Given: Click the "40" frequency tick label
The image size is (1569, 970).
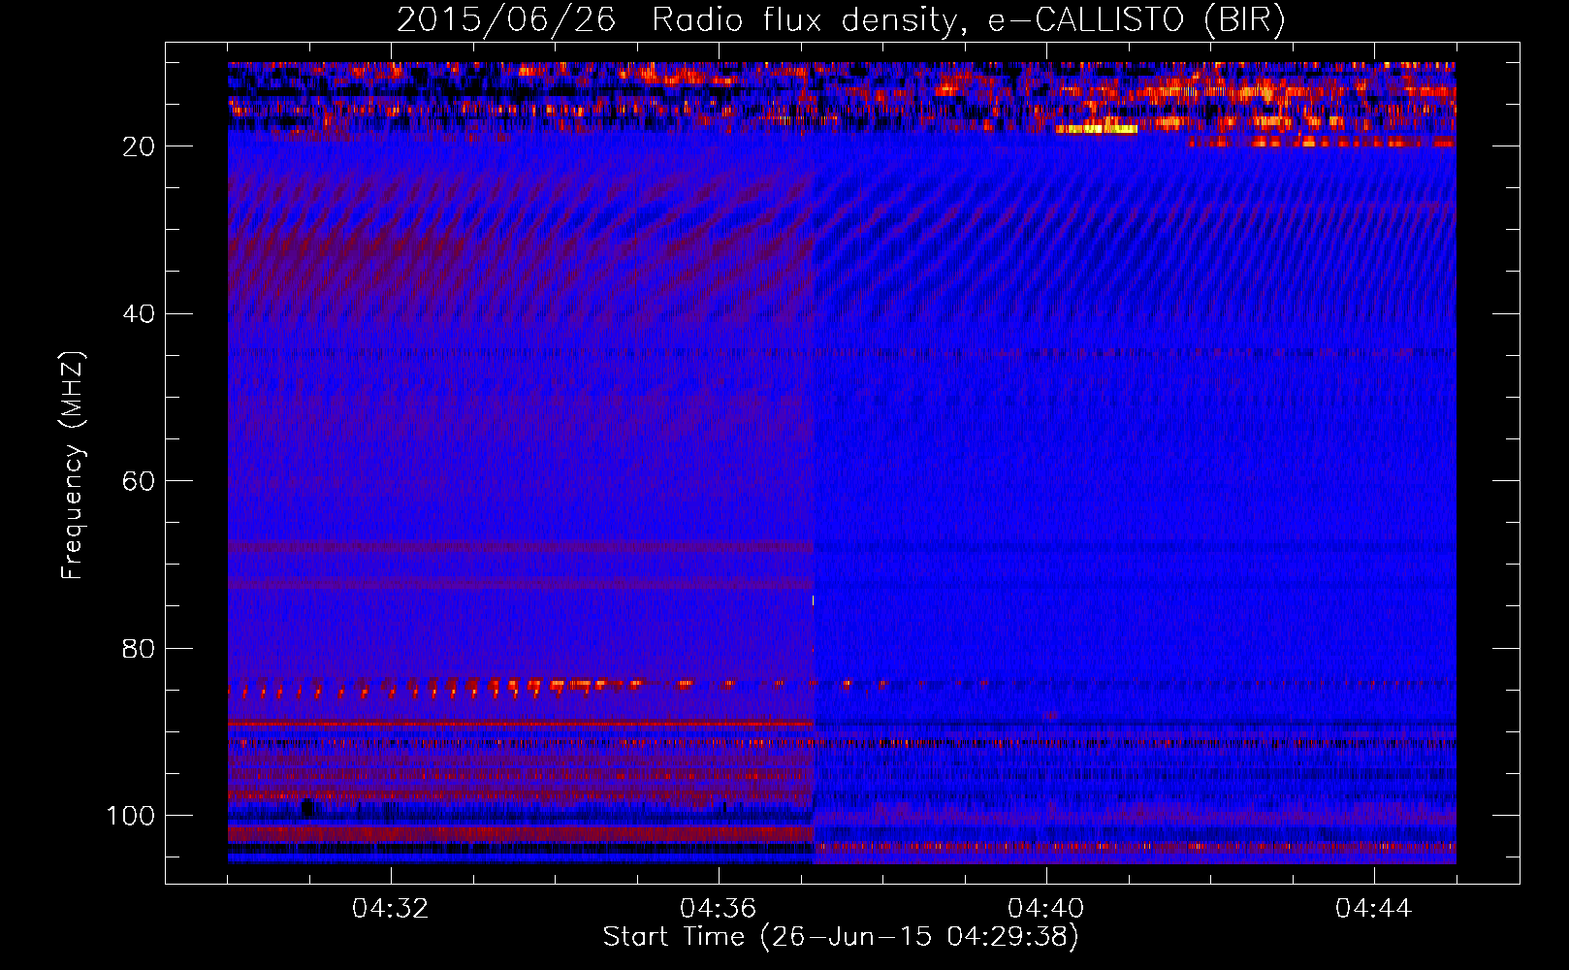Looking at the screenshot, I should coord(139,314).
